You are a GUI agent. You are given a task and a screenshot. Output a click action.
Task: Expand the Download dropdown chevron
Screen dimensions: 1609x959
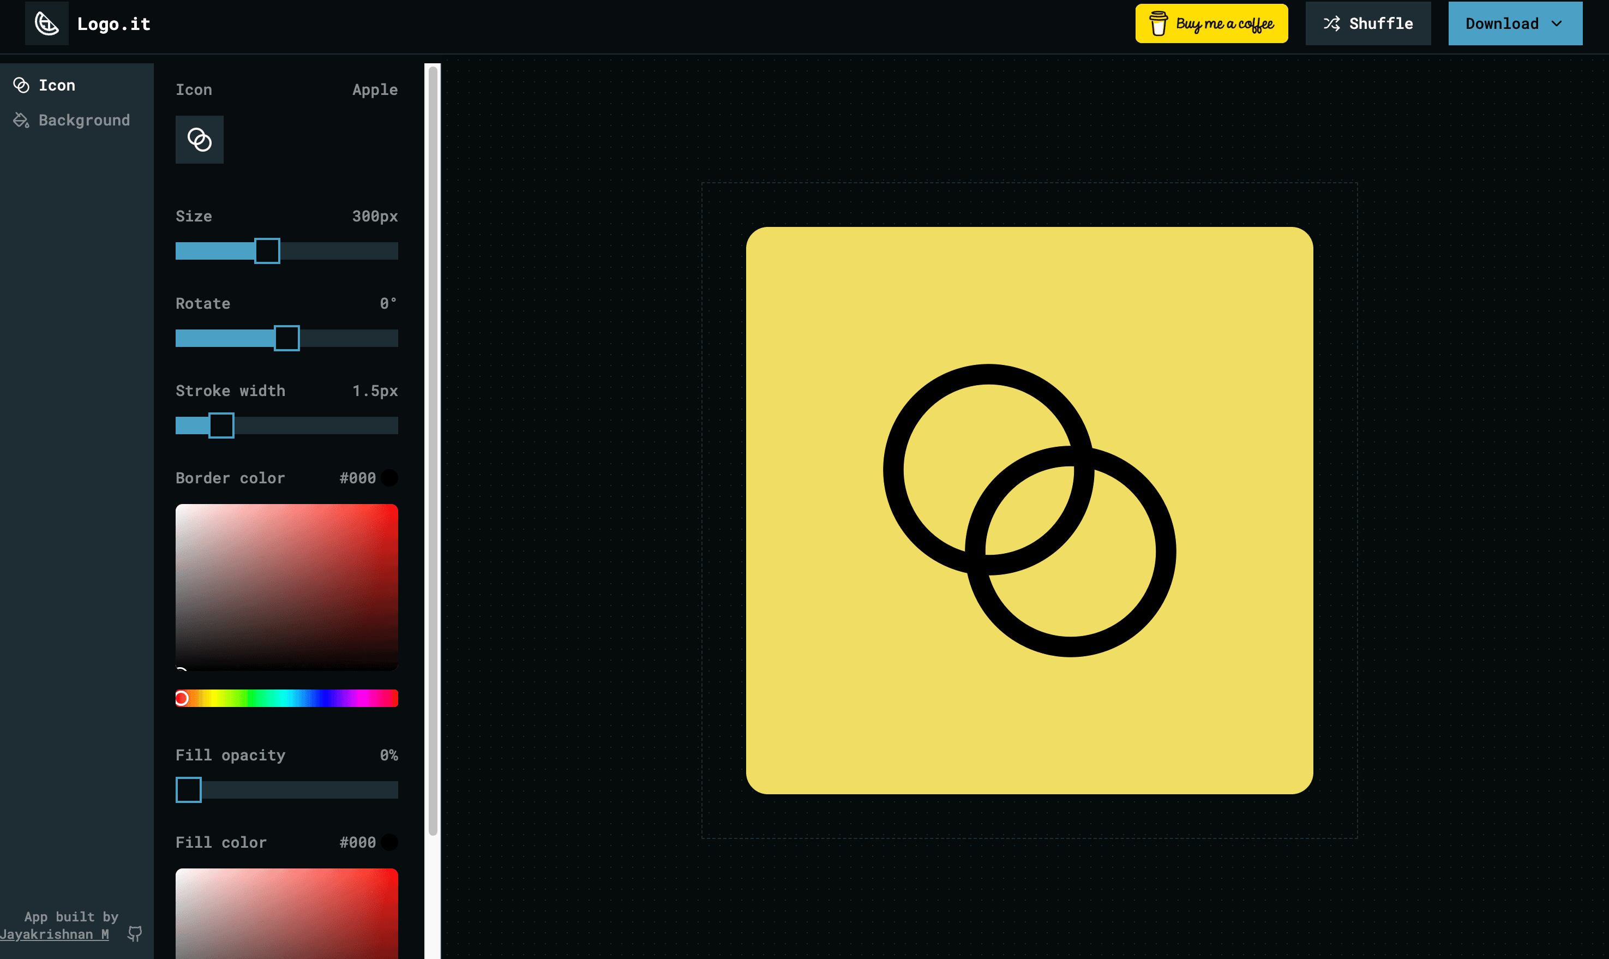click(1557, 24)
